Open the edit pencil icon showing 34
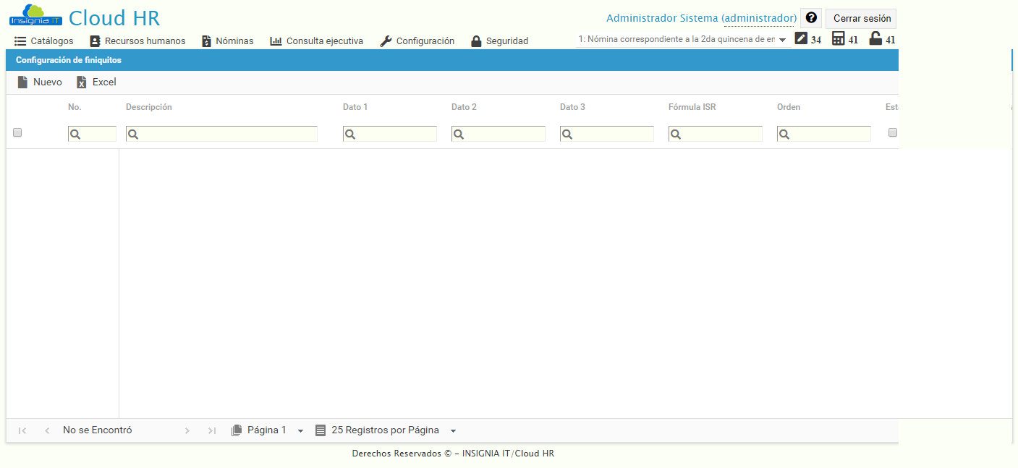 800,39
